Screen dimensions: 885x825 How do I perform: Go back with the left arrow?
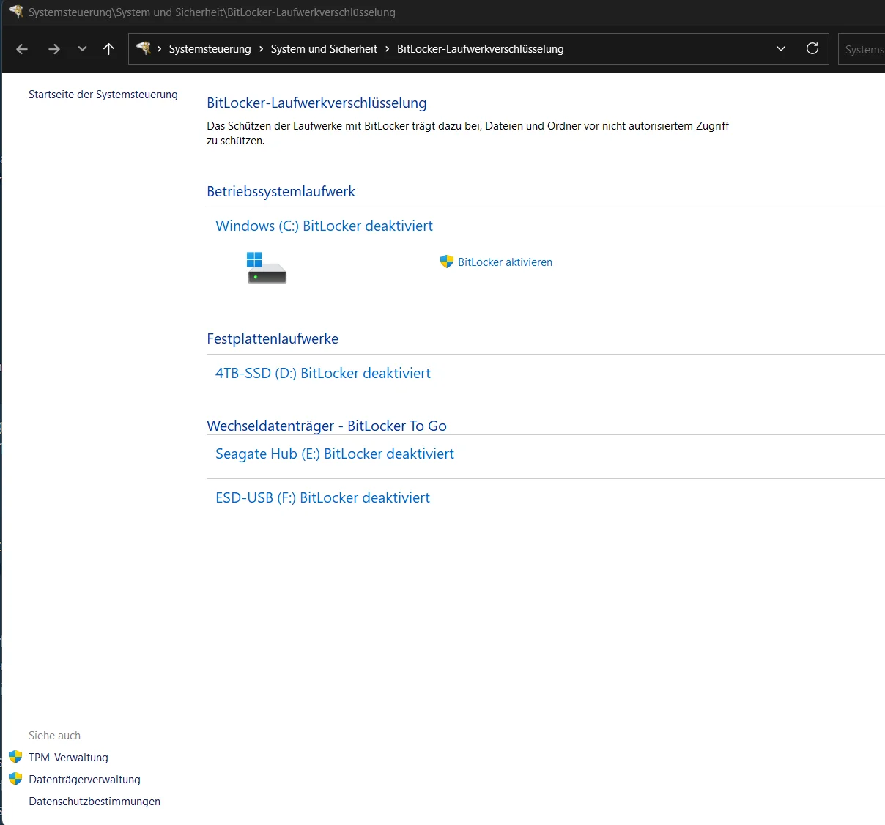22,49
